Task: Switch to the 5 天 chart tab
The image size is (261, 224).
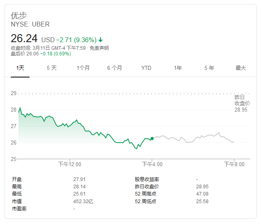Action: click(52, 68)
